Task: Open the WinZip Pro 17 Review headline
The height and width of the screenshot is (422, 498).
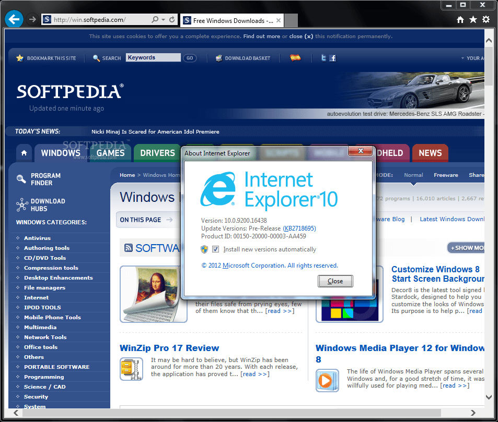Action: 169,348
